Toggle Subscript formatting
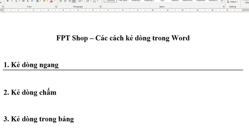The height and width of the screenshot is (133, 249). [28, 1]
